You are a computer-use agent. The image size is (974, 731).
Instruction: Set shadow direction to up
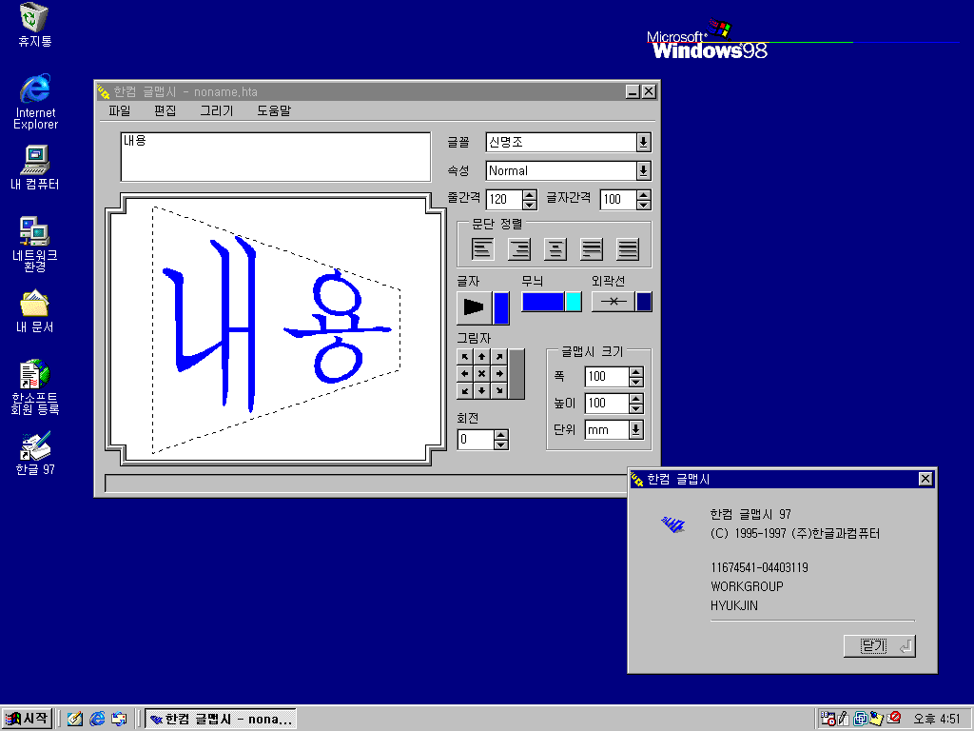coord(481,356)
